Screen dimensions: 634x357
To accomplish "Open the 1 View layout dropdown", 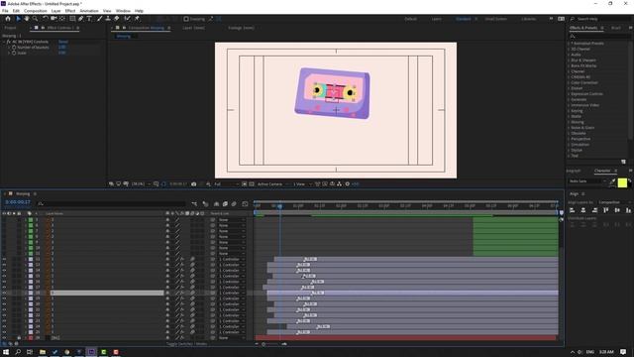I will 302,184.
